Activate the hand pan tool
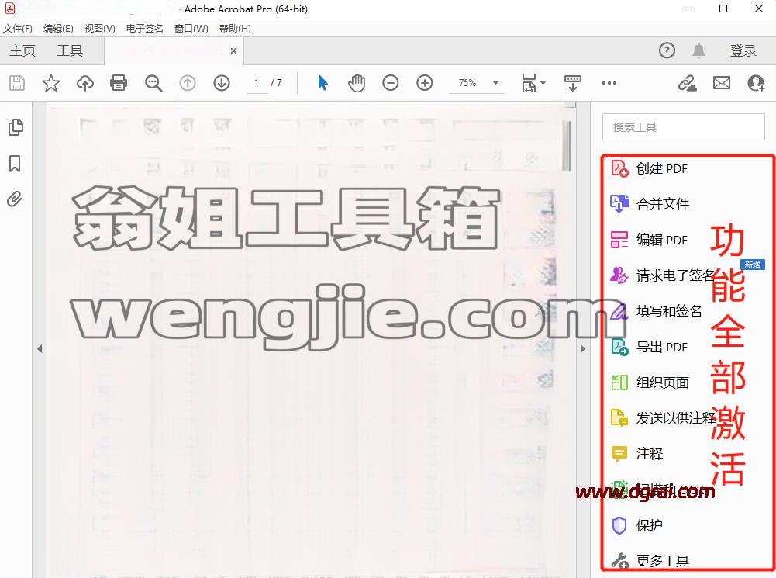 pyautogui.click(x=357, y=83)
